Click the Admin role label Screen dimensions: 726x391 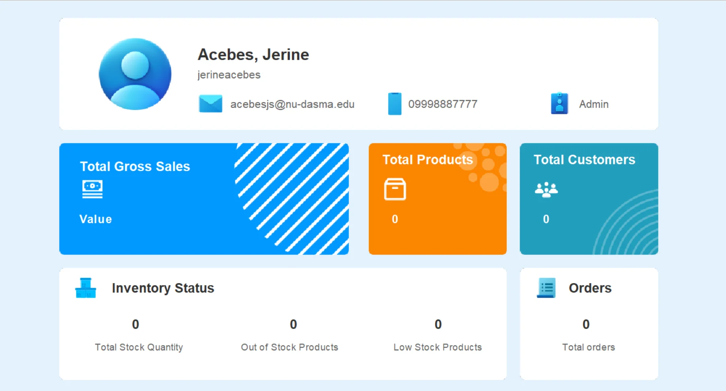(x=594, y=104)
